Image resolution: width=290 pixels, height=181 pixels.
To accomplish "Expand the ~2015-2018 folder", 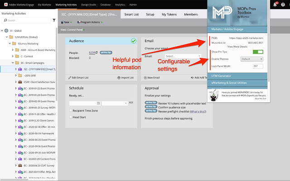I will pos(16,76).
